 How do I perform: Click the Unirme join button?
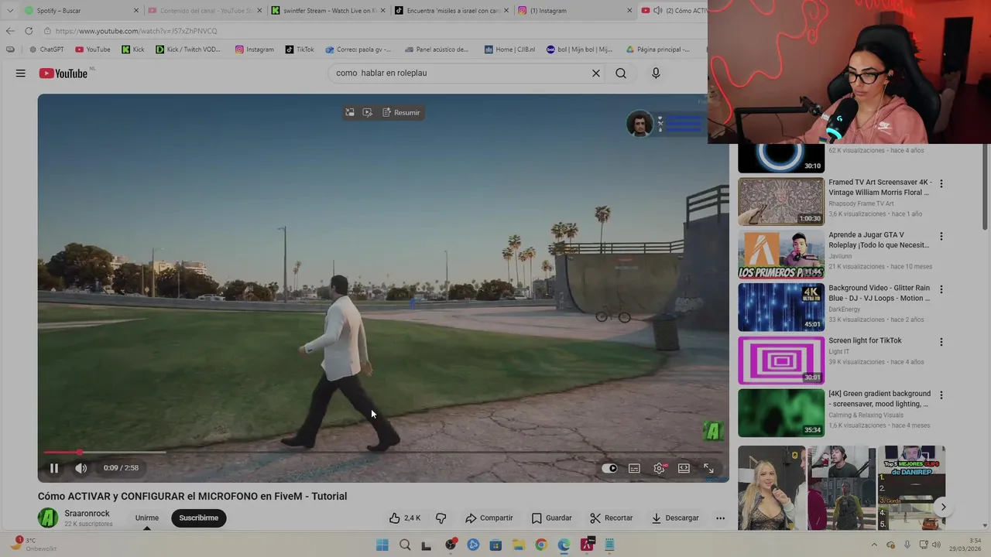[x=147, y=518]
